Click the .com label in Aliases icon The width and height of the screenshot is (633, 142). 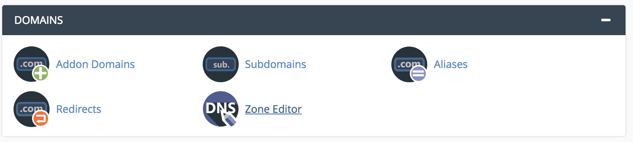tap(409, 64)
